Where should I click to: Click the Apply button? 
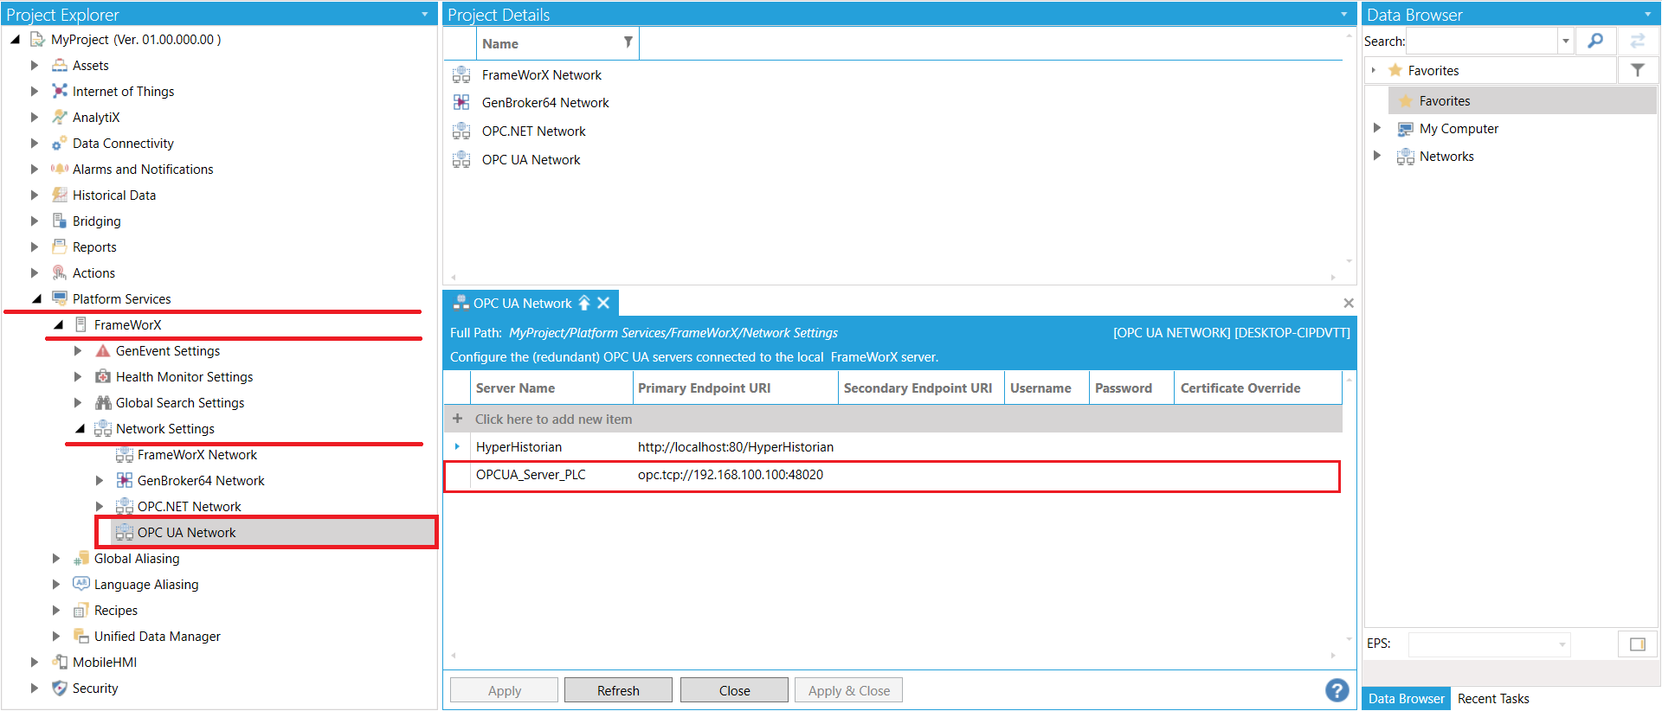coord(504,690)
